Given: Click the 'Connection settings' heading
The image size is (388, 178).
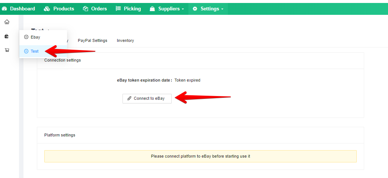Looking at the screenshot, I should click(62, 60).
